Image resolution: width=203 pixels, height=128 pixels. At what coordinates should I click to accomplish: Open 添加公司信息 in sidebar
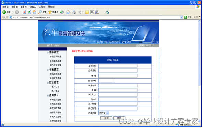point(56,57)
